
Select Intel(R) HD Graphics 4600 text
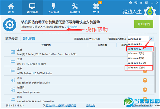pos(31,64)
